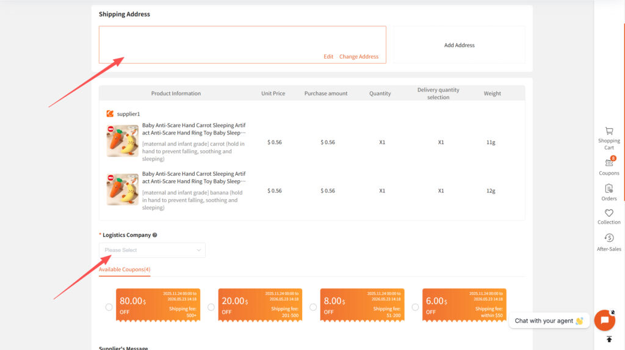The width and height of the screenshot is (625, 350).
Task: Click the back-to-top arrow icon
Action: click(609, 339)
